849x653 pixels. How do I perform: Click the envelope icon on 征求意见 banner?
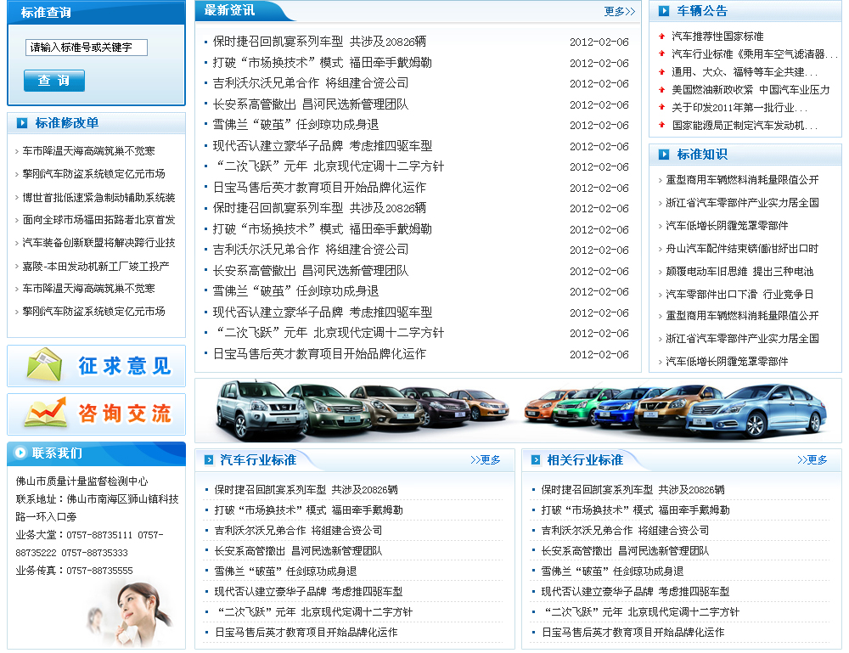[44, 365]
